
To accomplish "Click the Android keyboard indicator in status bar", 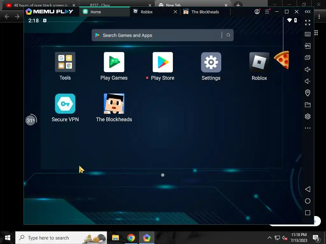I will [x=45, y=20].
